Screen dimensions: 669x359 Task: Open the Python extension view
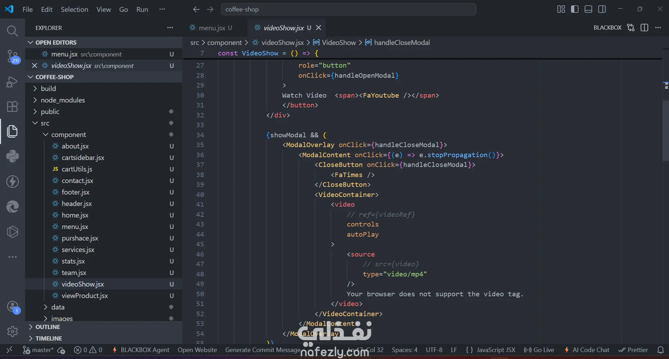pos(13,156)
